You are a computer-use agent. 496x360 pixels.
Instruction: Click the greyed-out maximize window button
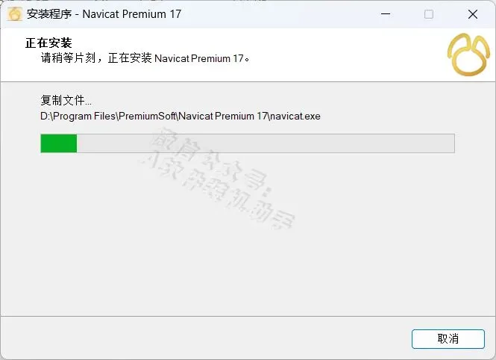tap(429, 14)
